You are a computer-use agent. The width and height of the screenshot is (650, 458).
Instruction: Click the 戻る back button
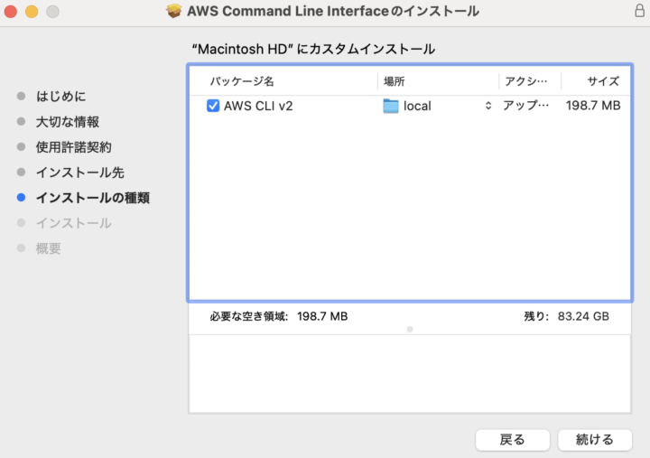coord(512,439)
